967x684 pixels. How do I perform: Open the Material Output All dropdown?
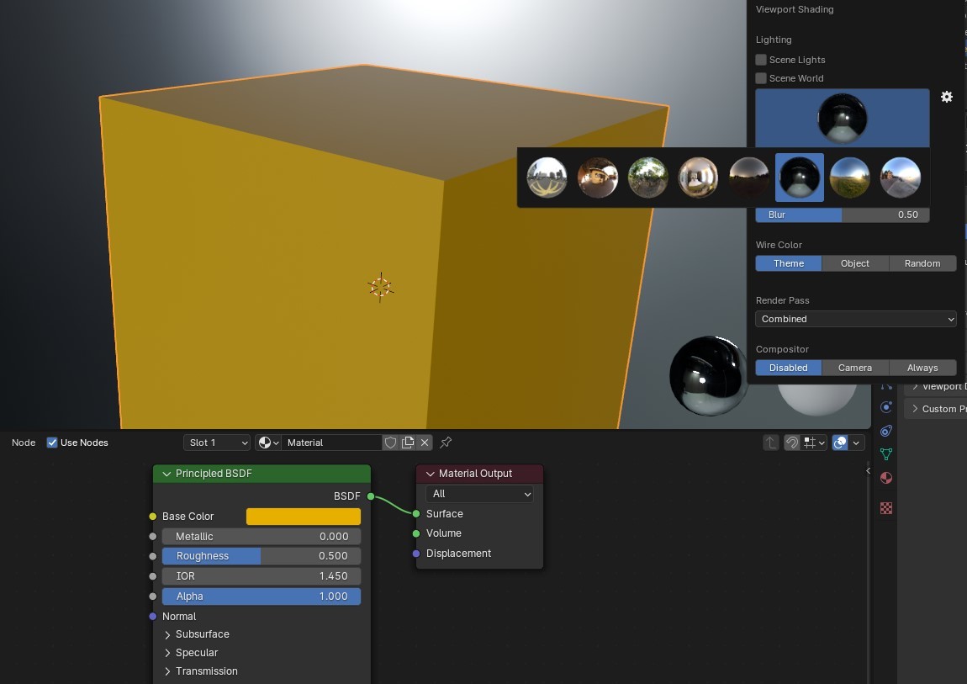click(479, 494)
